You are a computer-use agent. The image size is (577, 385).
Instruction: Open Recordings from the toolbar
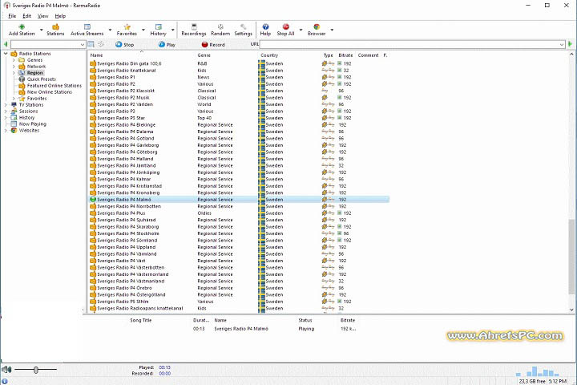(x=194, y=30)
